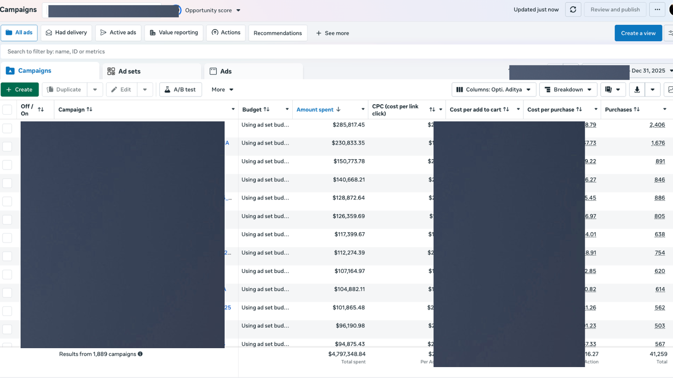Open Purchases column options arrow
Viewport: 673px width, 378px height.
[x=665, y=110]
